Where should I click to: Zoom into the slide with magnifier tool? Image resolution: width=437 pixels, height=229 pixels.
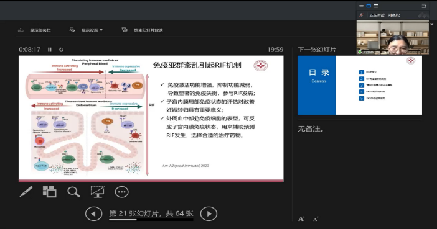point(73,192)
